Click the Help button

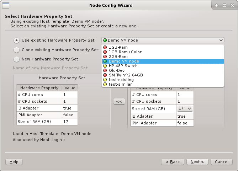[x=14, y=162]
